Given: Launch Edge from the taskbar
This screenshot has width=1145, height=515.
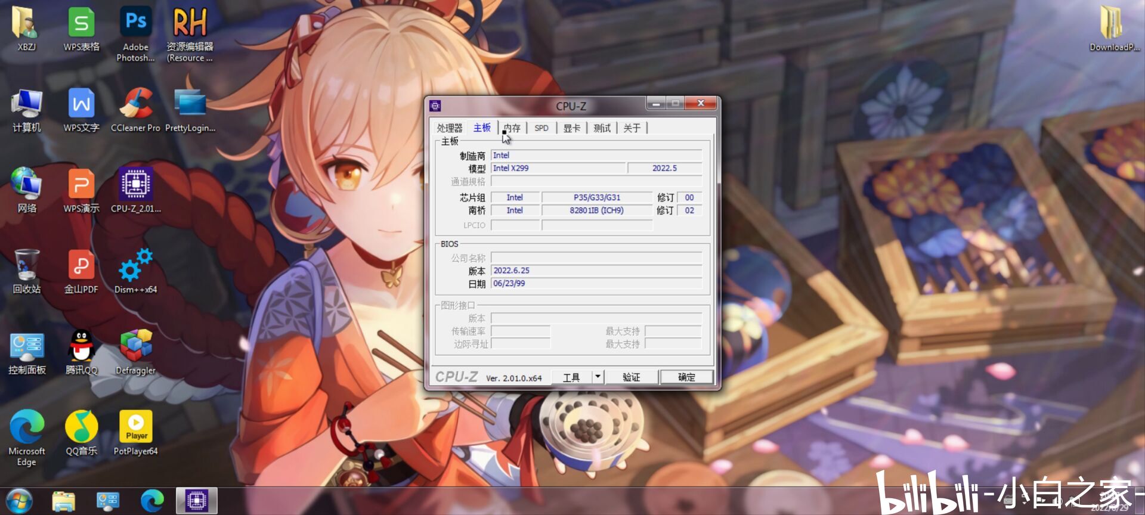Looking at the screenshot, I should [x=152, y=501].
